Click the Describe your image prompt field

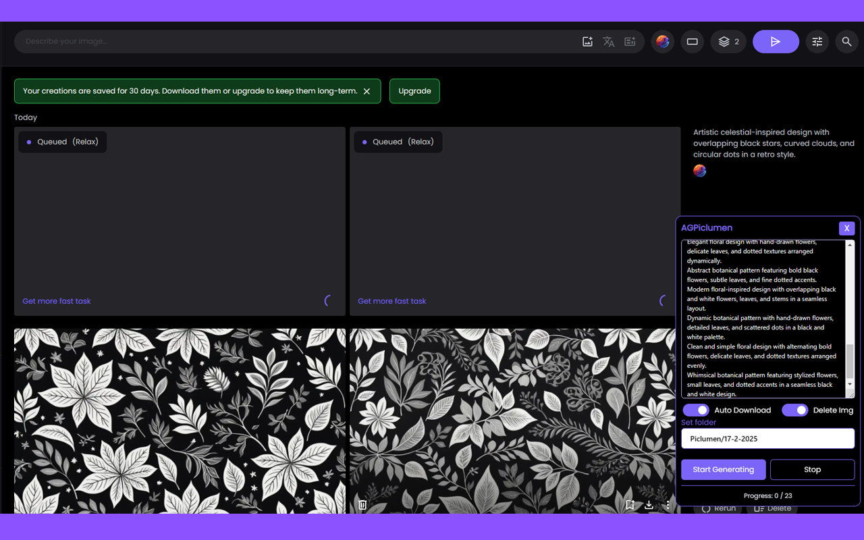pyautogui.click(x=297, y=42)
